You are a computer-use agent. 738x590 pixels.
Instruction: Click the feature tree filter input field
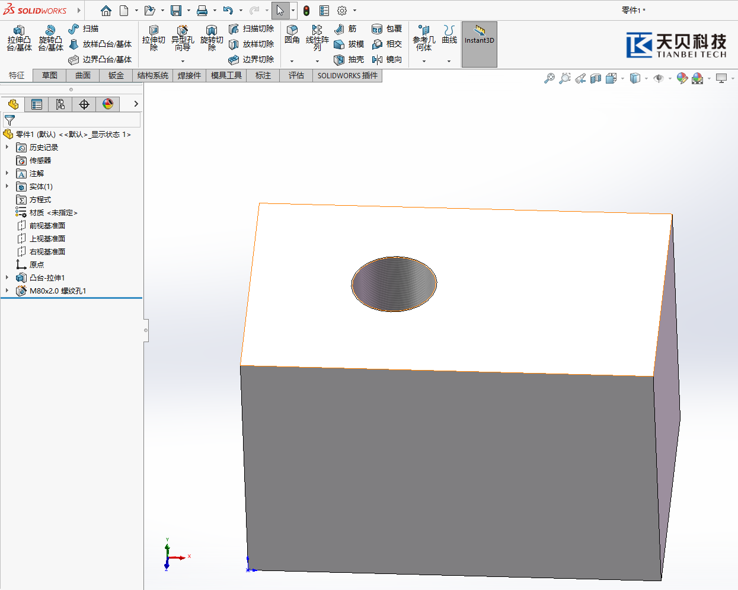coord(77,120)
